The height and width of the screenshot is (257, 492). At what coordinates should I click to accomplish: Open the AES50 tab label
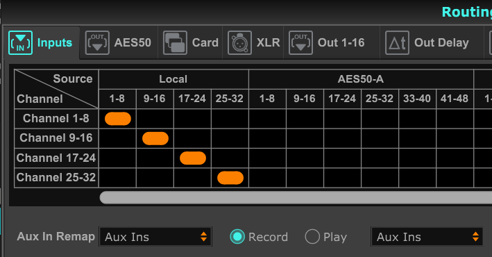[133, 43]
